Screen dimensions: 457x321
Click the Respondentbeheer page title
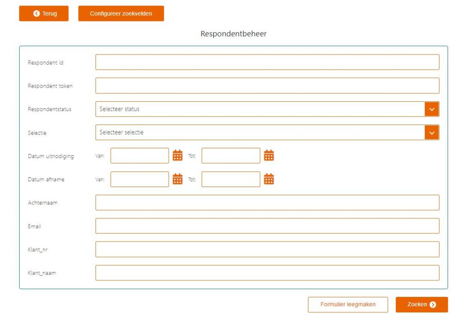tap(233, 34)
